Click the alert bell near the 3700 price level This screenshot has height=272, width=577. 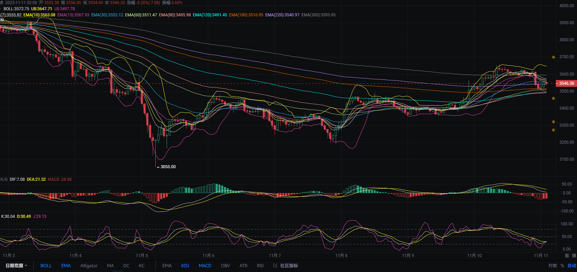click(x=553, y=57)
